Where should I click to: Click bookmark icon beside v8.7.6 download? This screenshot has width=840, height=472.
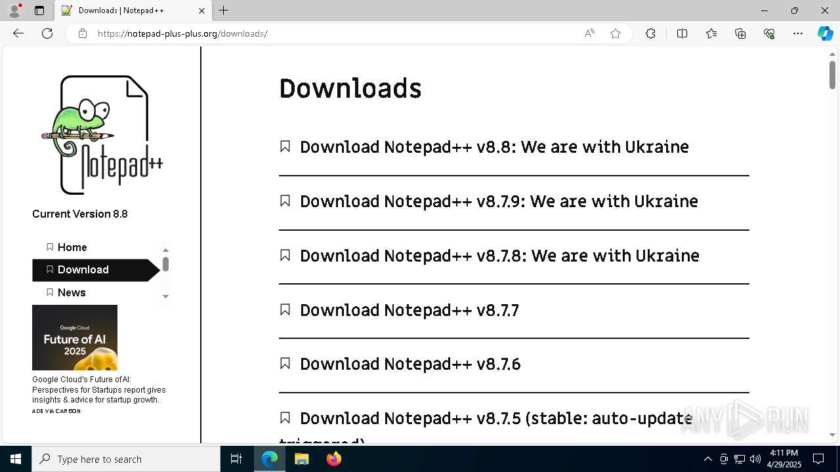click(285, 363)
